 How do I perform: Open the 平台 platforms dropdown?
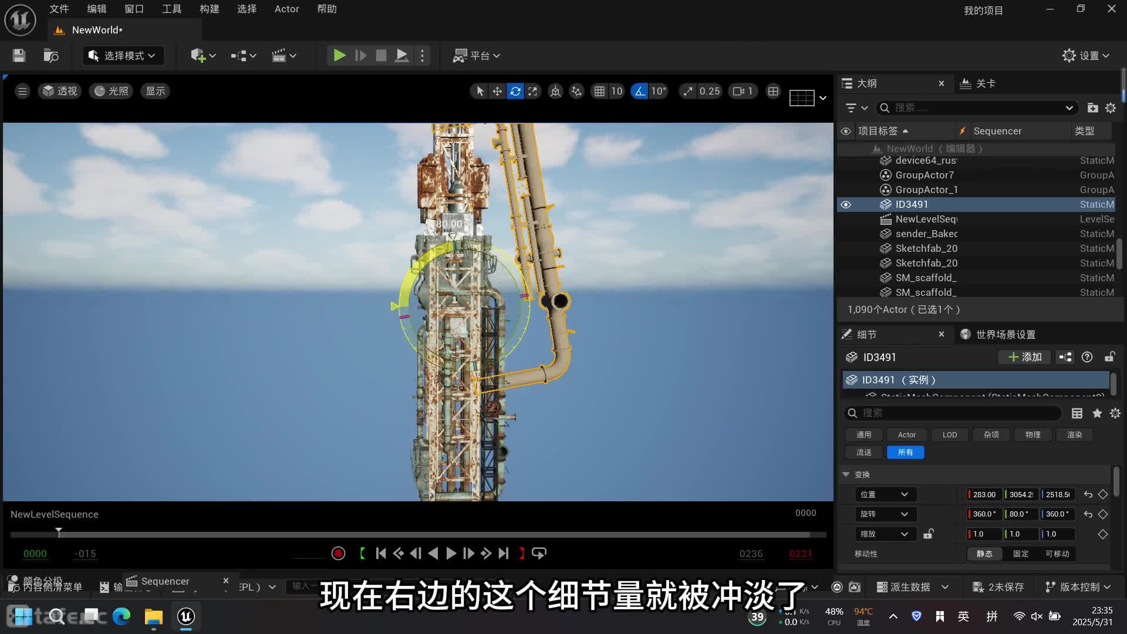coord(476,56)
